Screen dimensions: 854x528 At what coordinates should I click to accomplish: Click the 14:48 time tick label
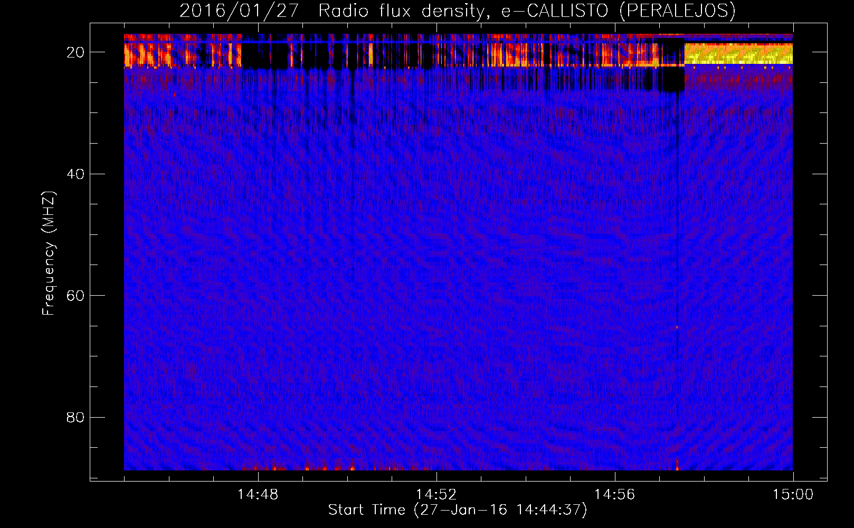click(x=258, y=494)
